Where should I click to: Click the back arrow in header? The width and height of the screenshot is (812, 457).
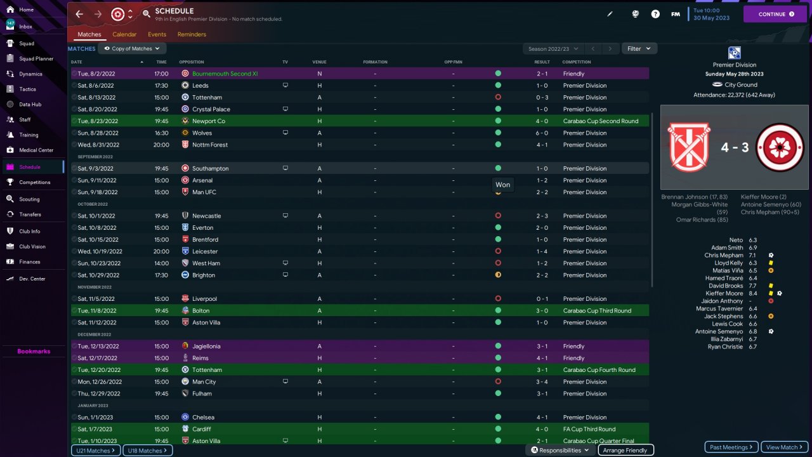point(79,14)
